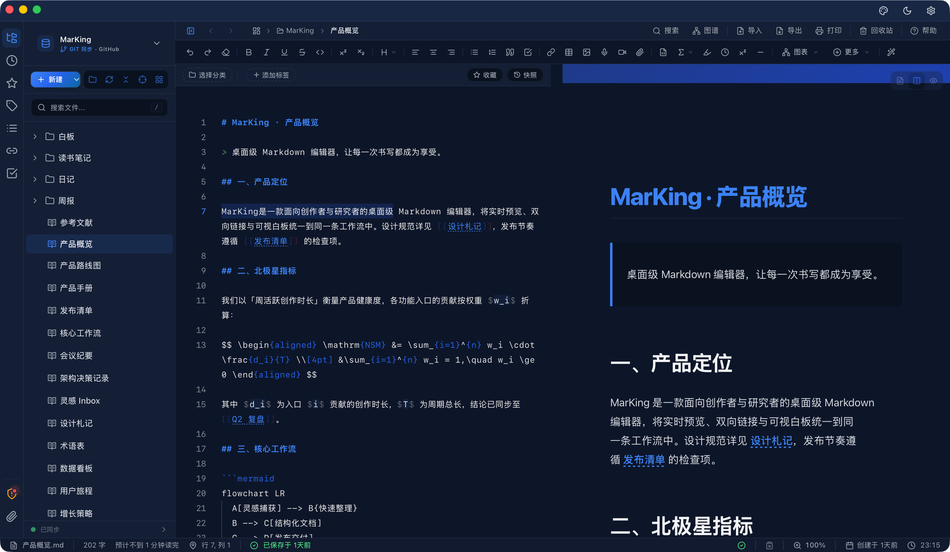Insert an image
The image size is (950, 552).
[587, 52]
